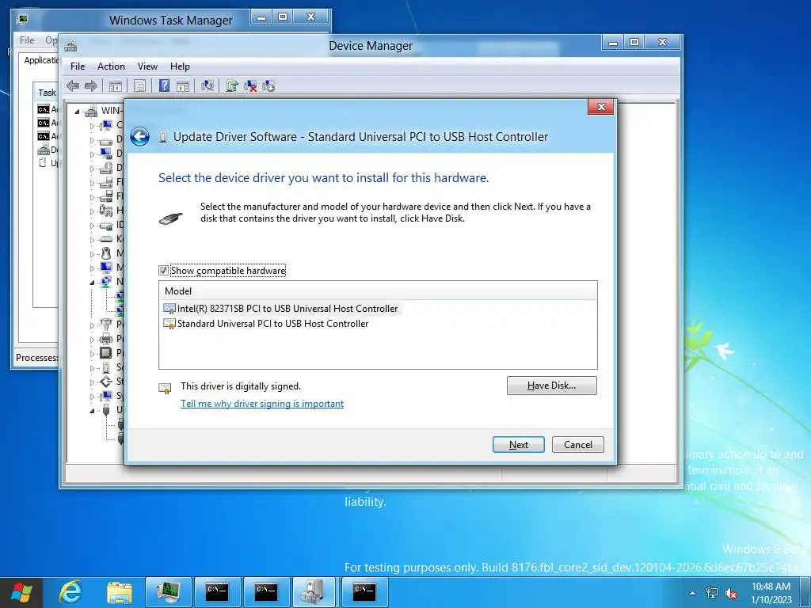Expand the printer node triangle in device tree
This screenshot has width=811, height=608.
click(92, 340)
